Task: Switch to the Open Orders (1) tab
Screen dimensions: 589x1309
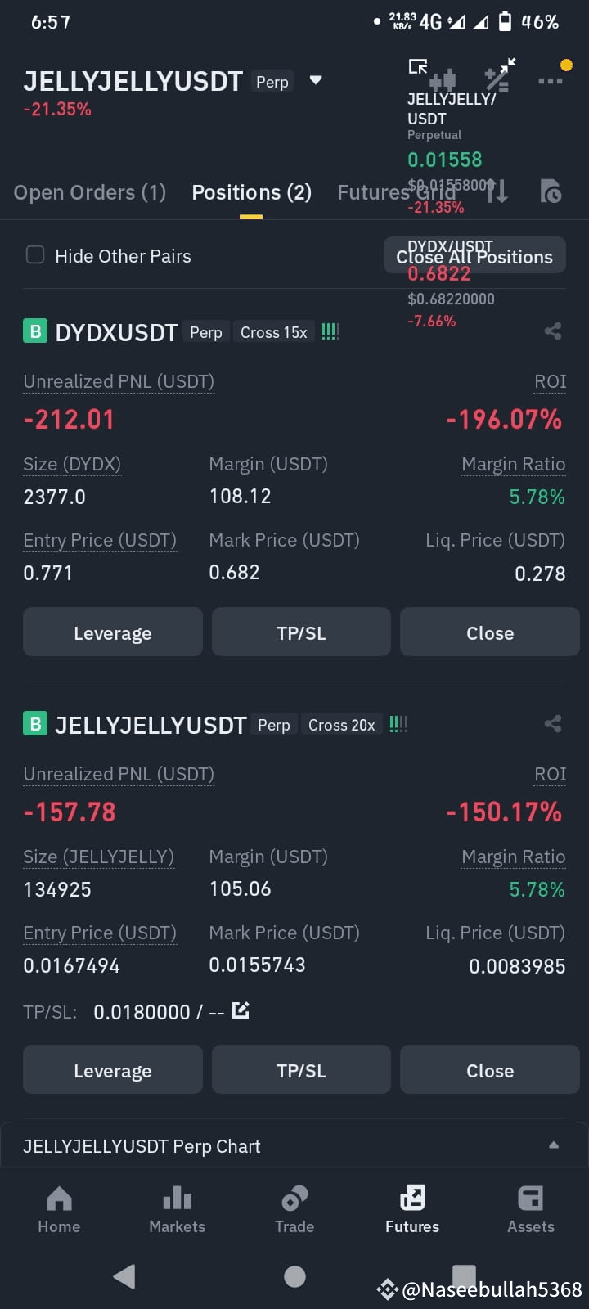Action: coord(90,192)
